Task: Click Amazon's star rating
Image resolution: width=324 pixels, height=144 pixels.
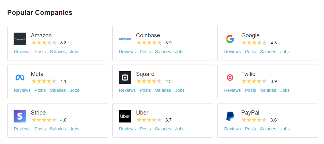Action: (x=44, y=43)
